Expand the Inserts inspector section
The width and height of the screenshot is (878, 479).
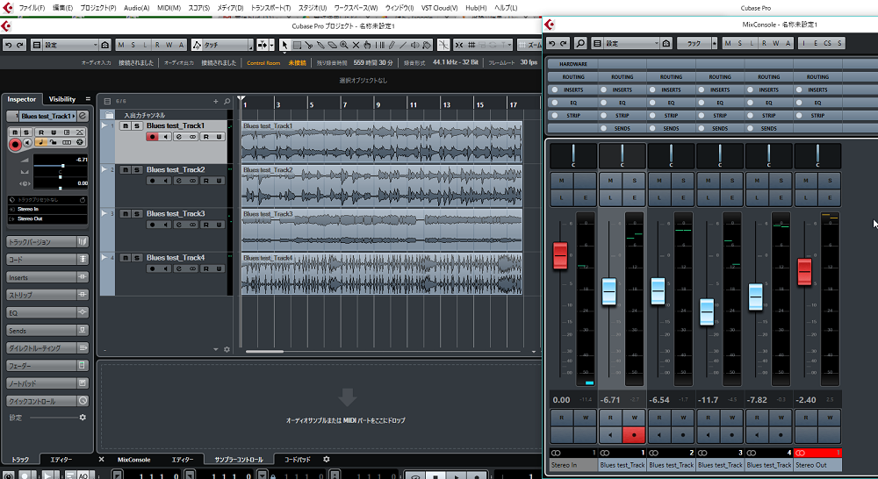pyautogui.click(x=46, y=277)
